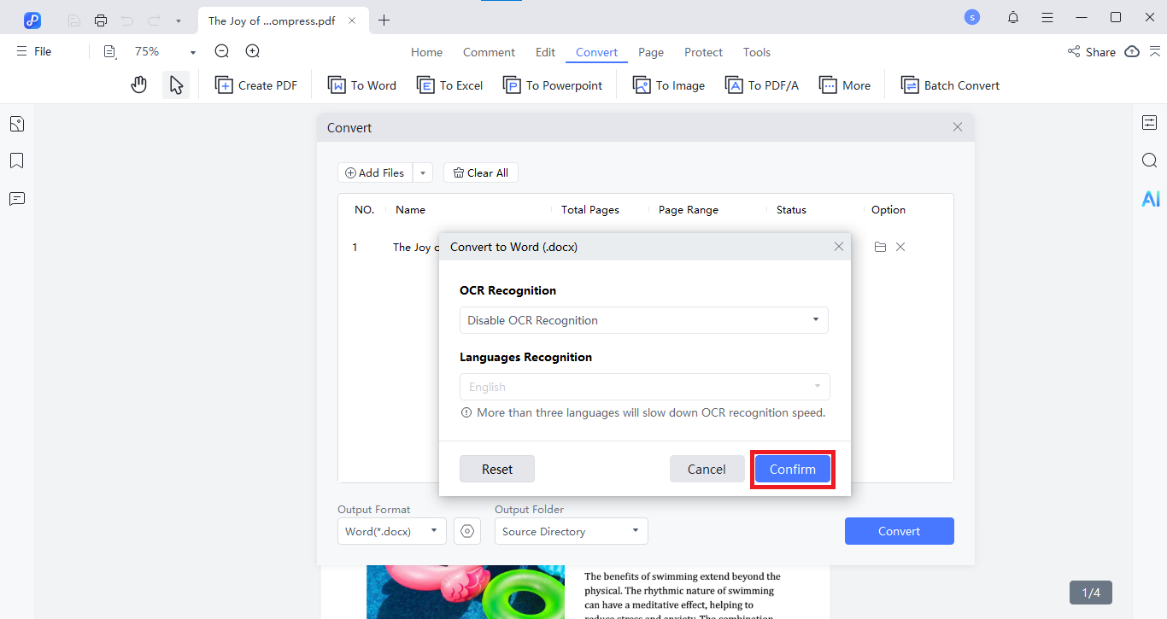This screenshot has width=1167, height=619.
Task: Open the zoom level dropdown
Action: click(191, 51)
